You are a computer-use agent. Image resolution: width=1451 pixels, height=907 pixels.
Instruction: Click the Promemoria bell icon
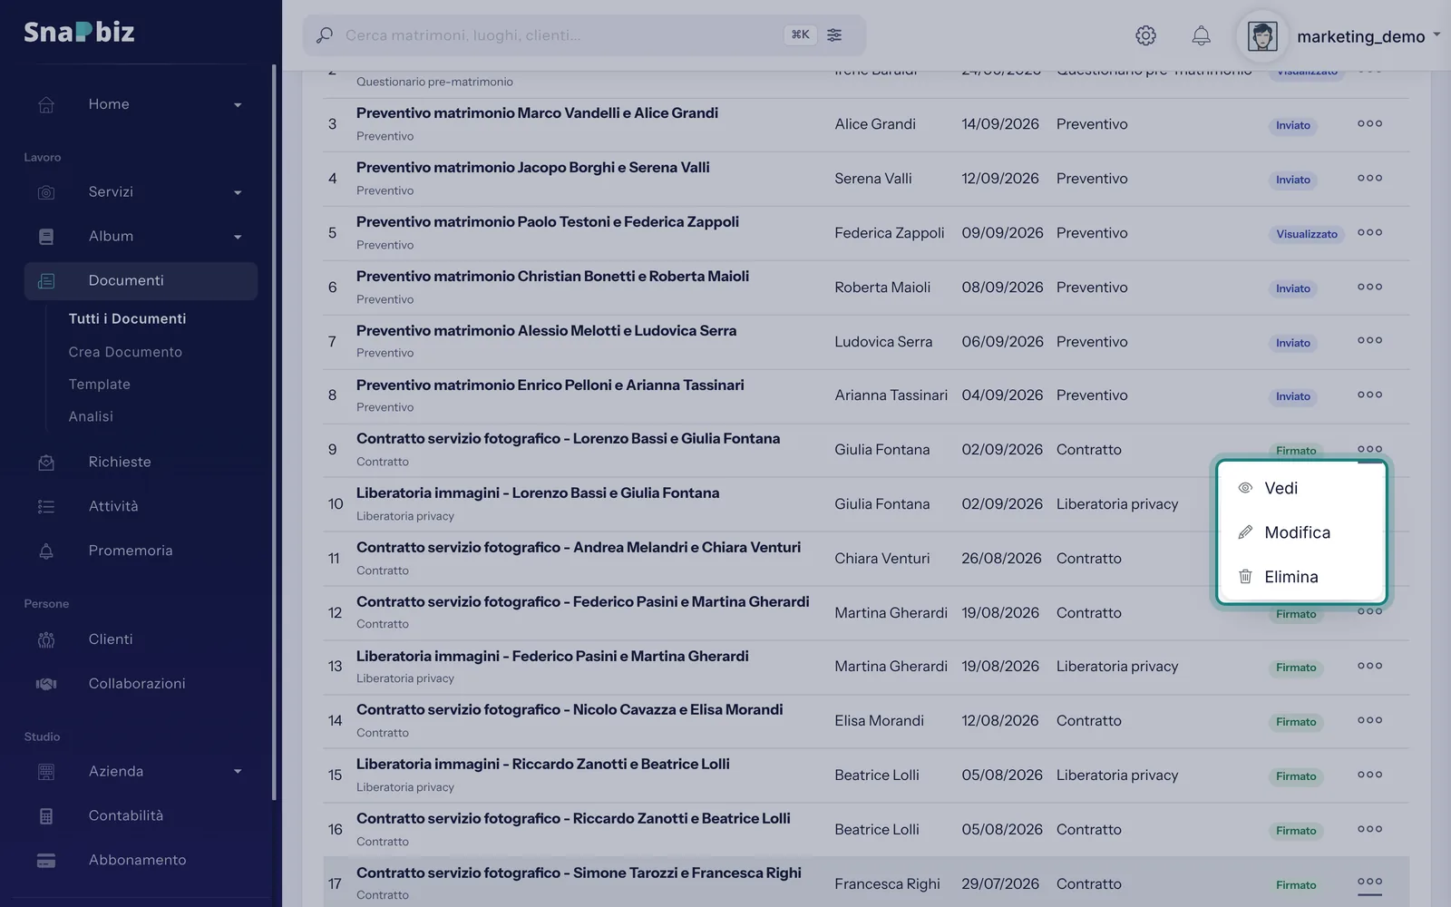(x=46, y=551)
